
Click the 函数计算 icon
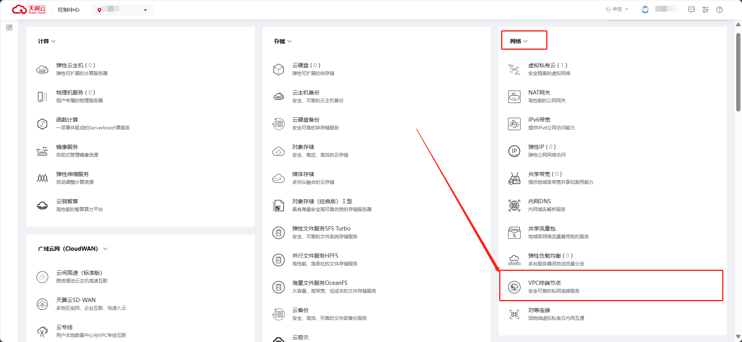[x=42, y=124]
